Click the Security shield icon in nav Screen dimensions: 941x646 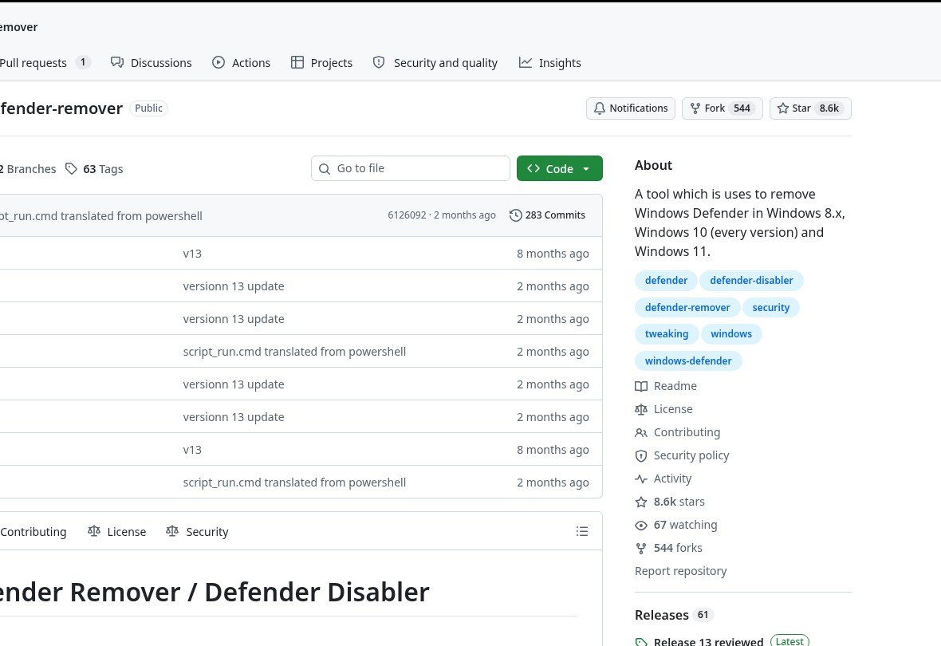(x=379, y=62)
